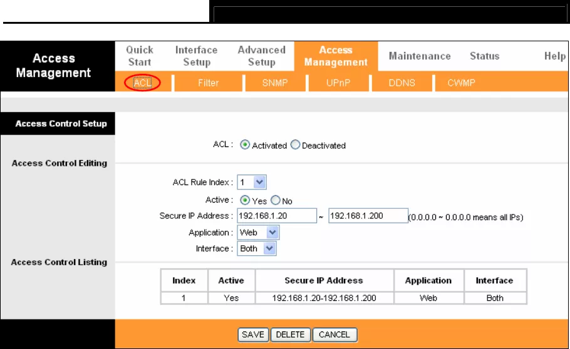The width and height of the screenshot is (570, 349).
Task: Open the Interface Setup tab
Action: 196,56
